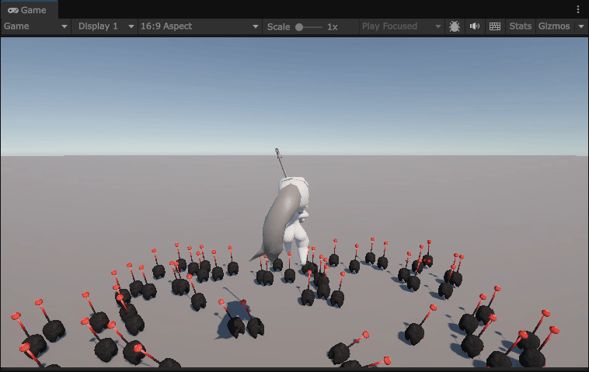Click the 1x scale value
The width and height of the screenshot is (589, 372).
point(332,26)
